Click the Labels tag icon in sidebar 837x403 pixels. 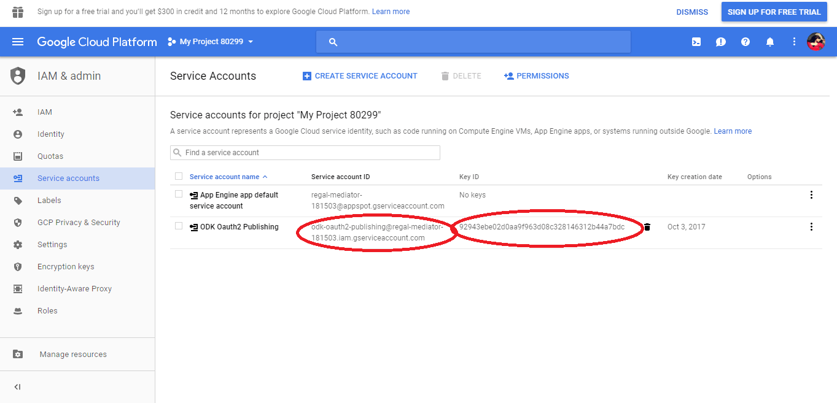click(18, 201)
